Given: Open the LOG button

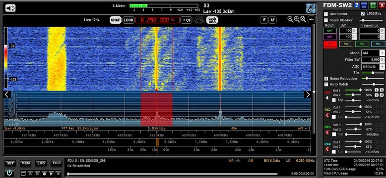Looking at the screenshot, I should (41, 163).
